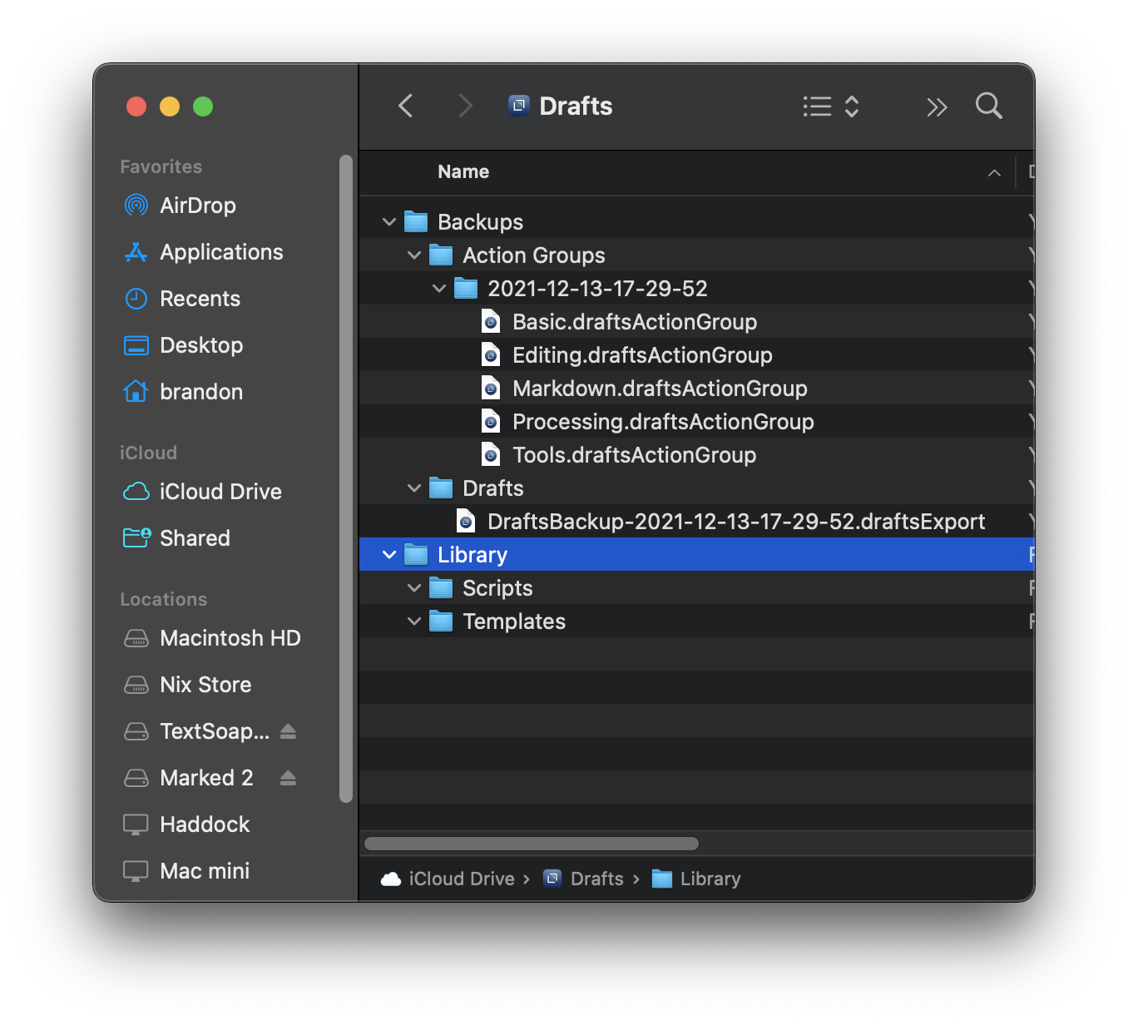Go forward with the right chevron button
The width and height of the screenshot is (1128, 1025).
click(x=465, y=106)
